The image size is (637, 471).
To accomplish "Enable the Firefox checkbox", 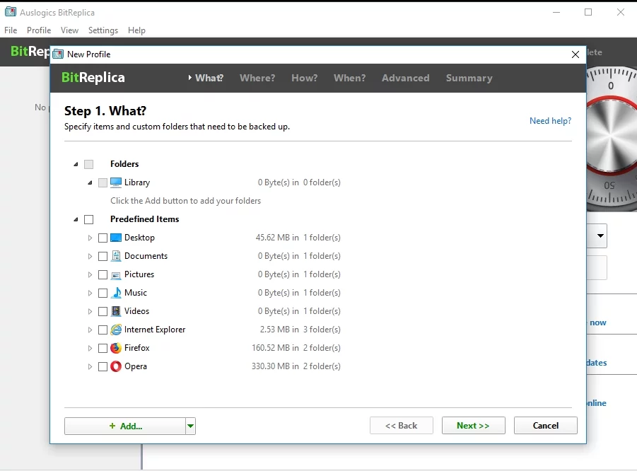I will pyautogui.click(x=103, y=348).
